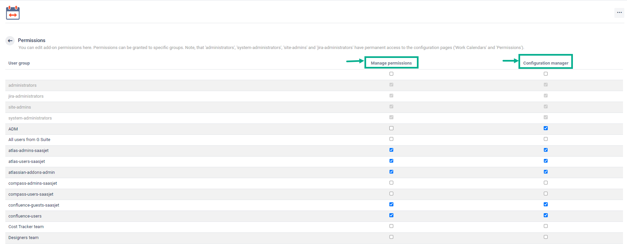The image size is (627, 244).
Task: Toggle select-all checkbox under Configuration manager
Action: pyautogui.click(x=546, y=74)
